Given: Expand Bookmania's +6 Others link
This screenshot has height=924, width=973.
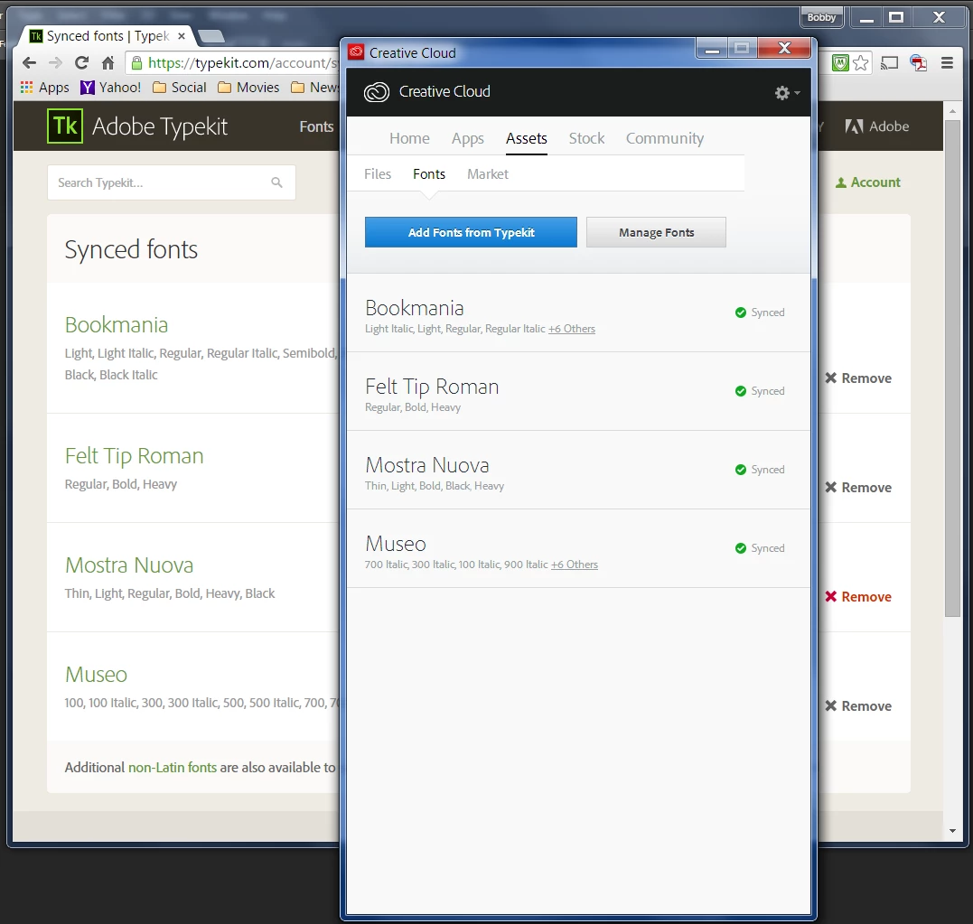Looking at the screenshot, I should tap(572, 329).
